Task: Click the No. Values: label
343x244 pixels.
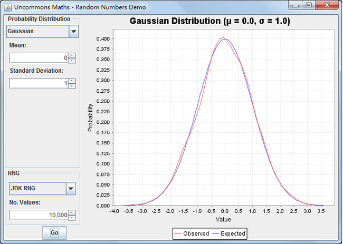Action: tap(25, 202)
